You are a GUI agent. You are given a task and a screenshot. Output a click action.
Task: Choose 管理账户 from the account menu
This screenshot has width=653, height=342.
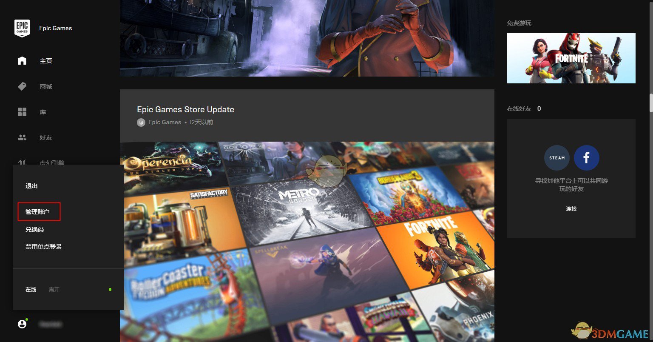click(38, 212)
